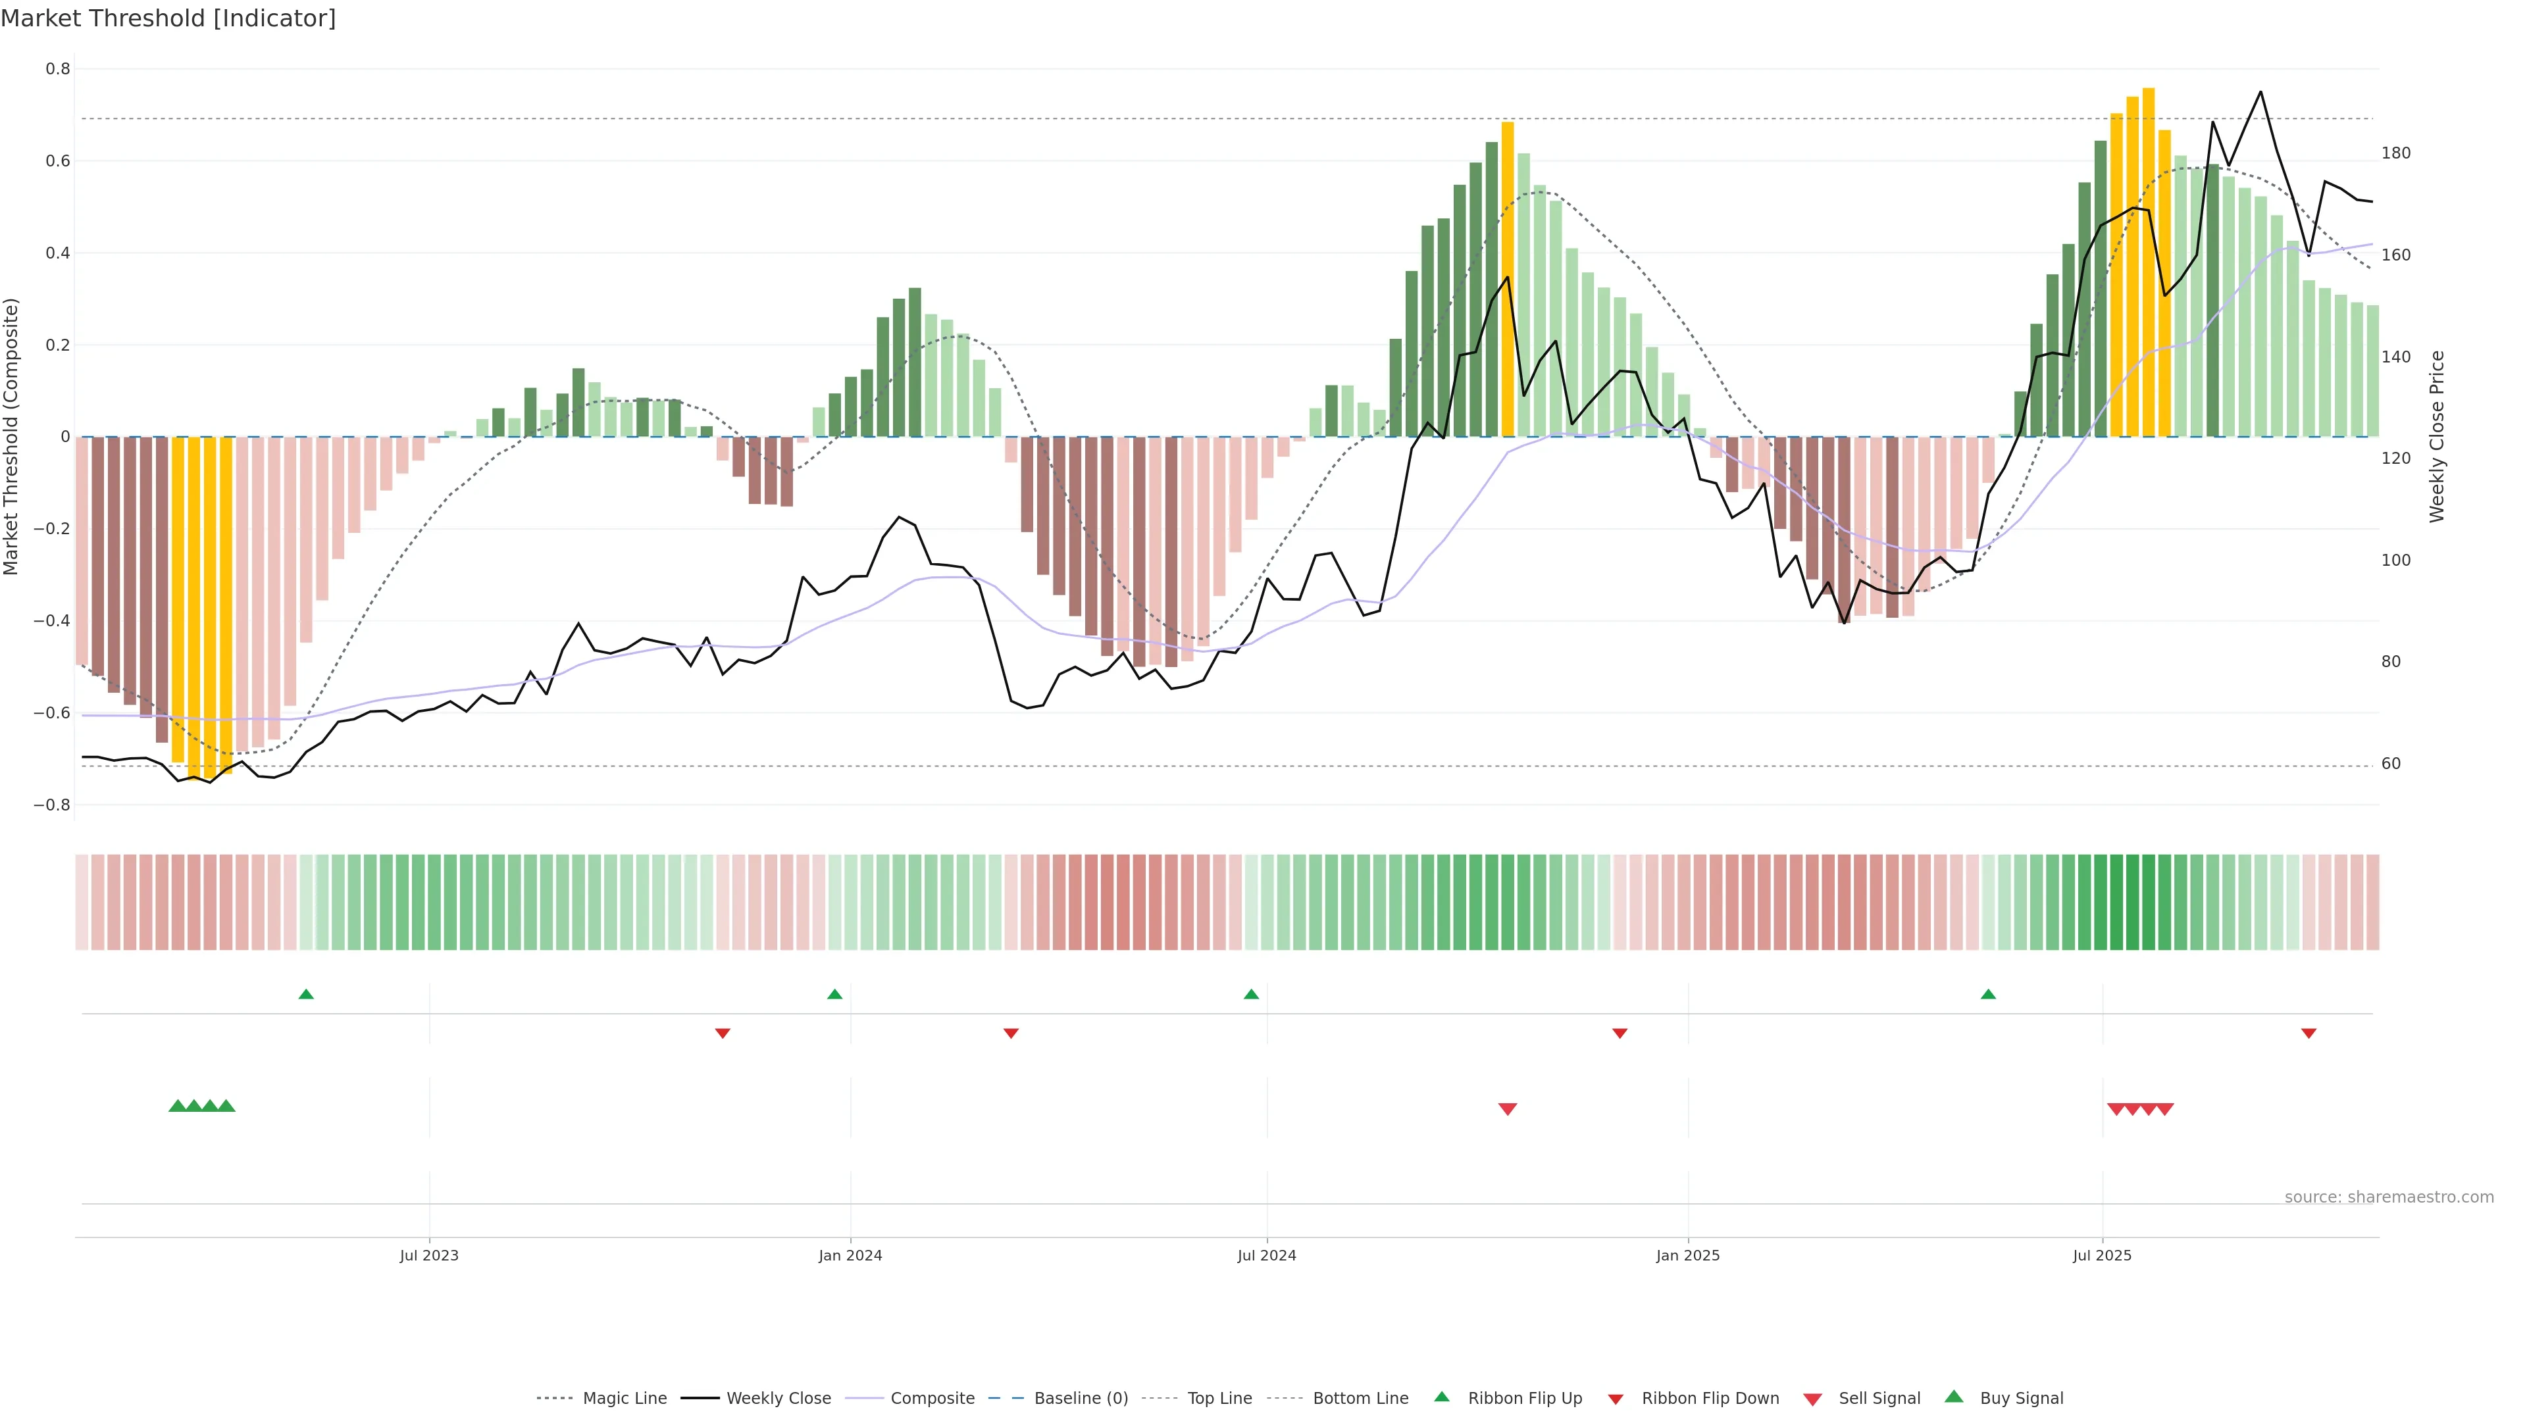Hide the Composite legend series
This screenshot has width=2527, height=1421.
tap(932, 1397)
